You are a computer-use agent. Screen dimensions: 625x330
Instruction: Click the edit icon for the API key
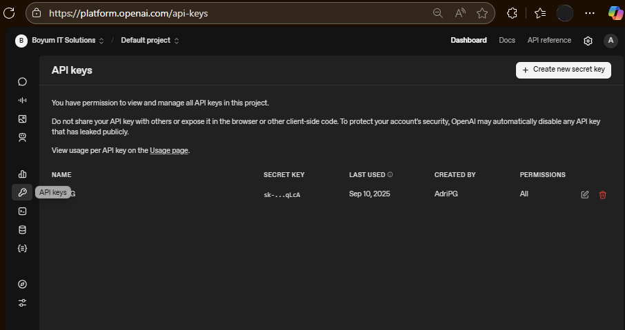(x=585, y=195)
